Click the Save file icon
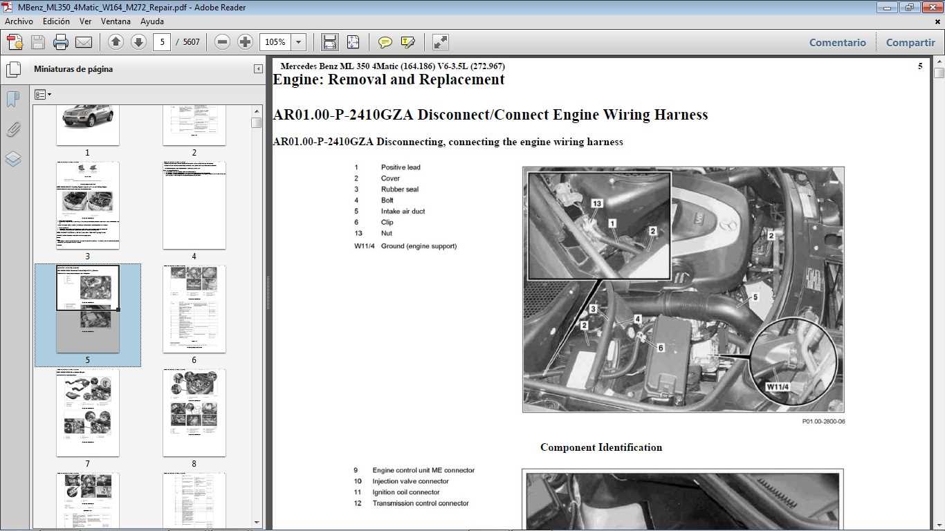 click(x=38, y=42)
